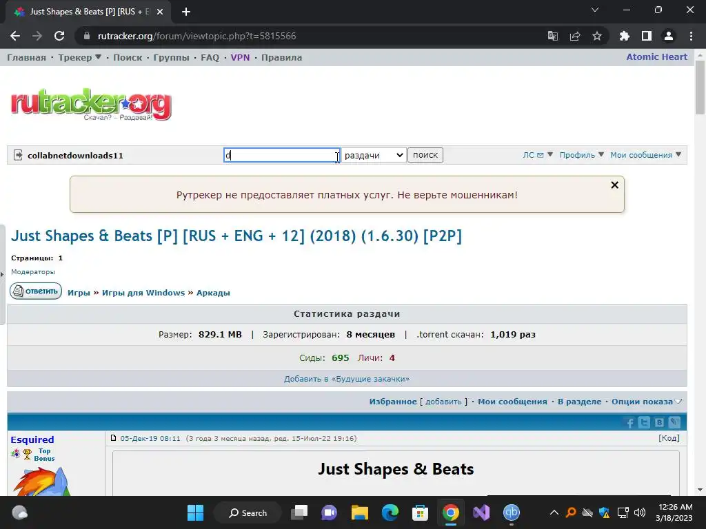Open the tab search chevron
This screenshot has width=706, height=529.
coord(595,10)
